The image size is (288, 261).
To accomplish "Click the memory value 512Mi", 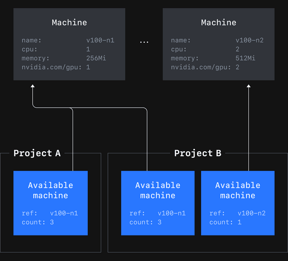I will click(245, 58).
